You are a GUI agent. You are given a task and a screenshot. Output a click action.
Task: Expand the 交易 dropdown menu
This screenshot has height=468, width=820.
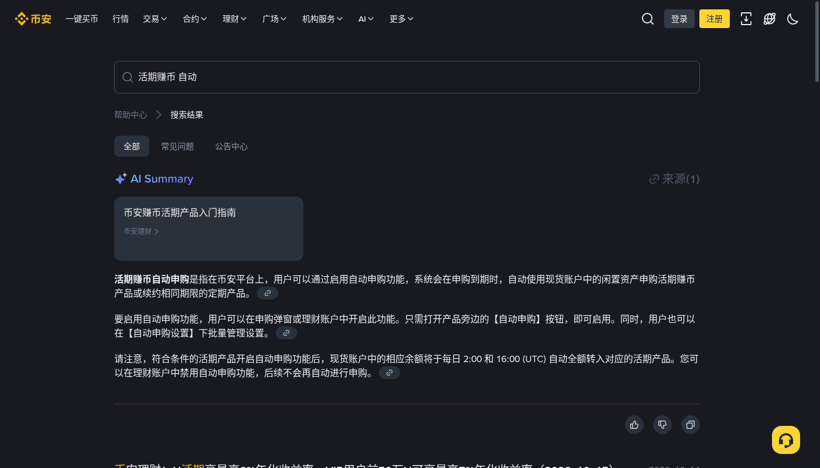point(155,19)
